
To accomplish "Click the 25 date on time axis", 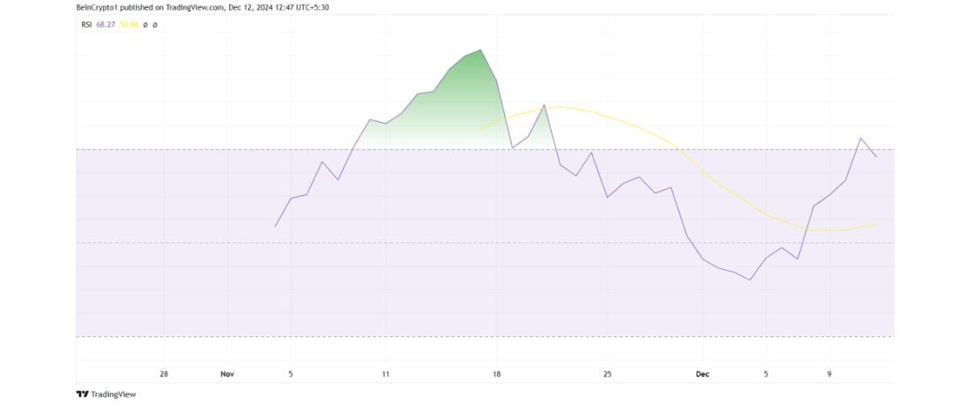I will click(x=607, y=374).
